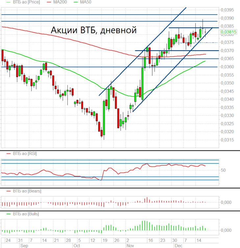Click the date label 16 on the time axis
The height and width of the screenshot is (248, 240).
coord(151,240)
